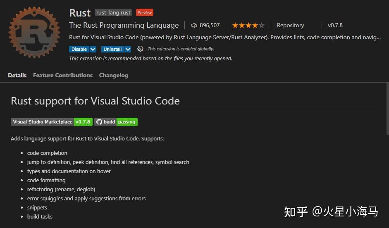The height and width of the screenshot is (228, 389).
Task: Uninstall the Rust extension
Action: [112, 49]
